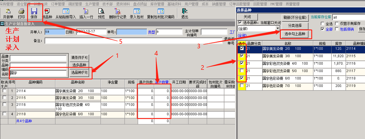Viewport: 365px width, 139px height.
Task: Click the 开新单 (New order) toolbar icon
Action: [x=8, y=13]
